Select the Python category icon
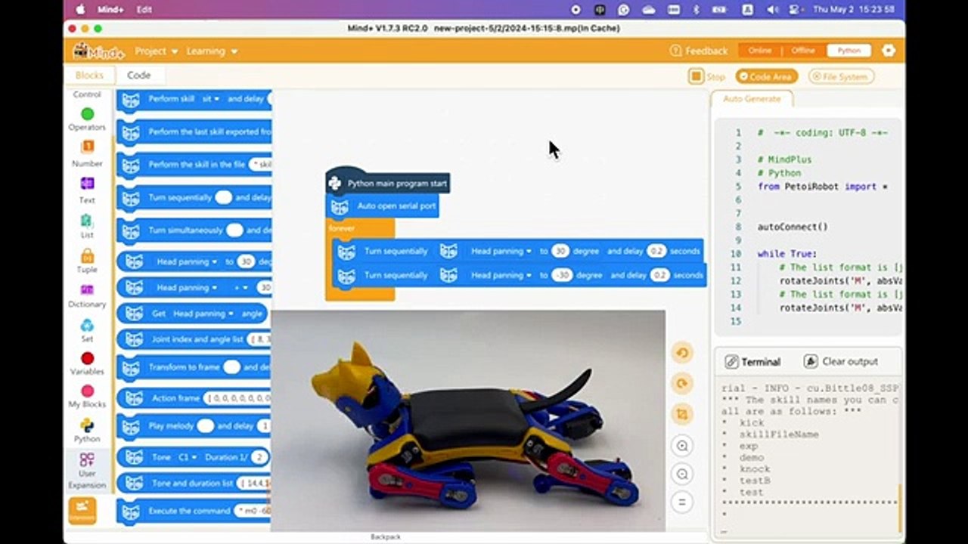Image resolution: width=968 pixels, height=544 pixels. click(x=87, y=425)
